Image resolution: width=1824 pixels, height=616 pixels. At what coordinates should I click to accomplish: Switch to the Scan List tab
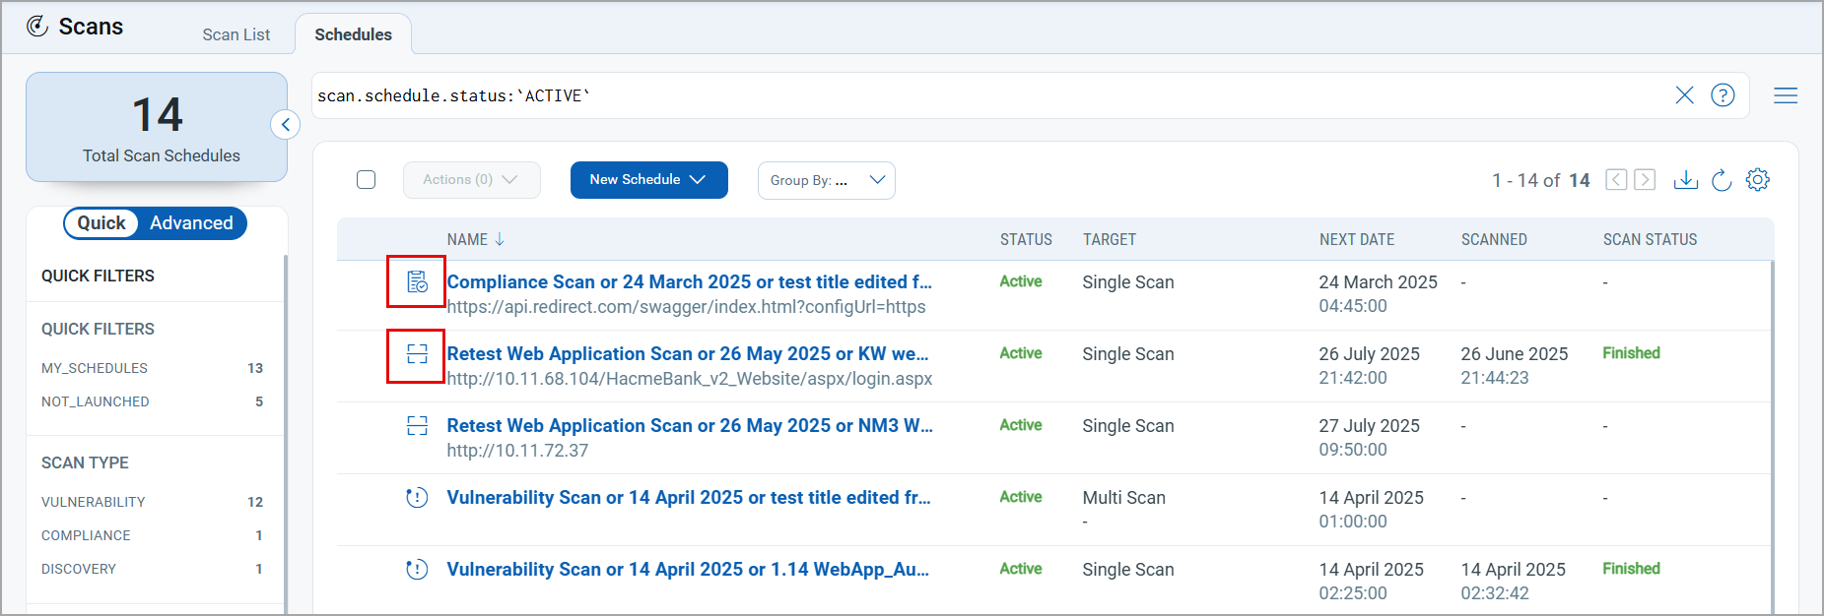[236, 34]
